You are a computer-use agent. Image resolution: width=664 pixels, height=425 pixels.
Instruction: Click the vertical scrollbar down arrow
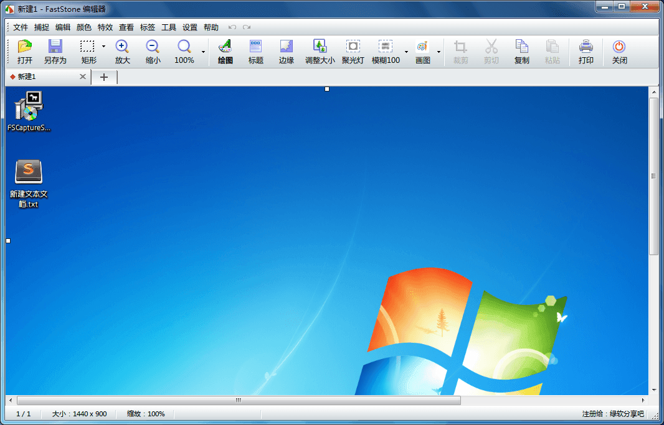pyautogui.click(x=654, y=390)
